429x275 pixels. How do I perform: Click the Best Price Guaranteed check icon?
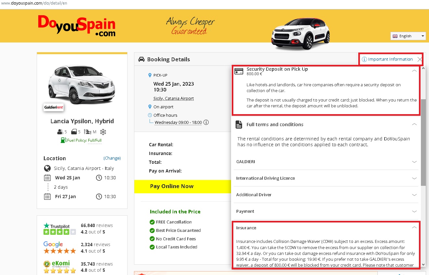tap(152, 231)
